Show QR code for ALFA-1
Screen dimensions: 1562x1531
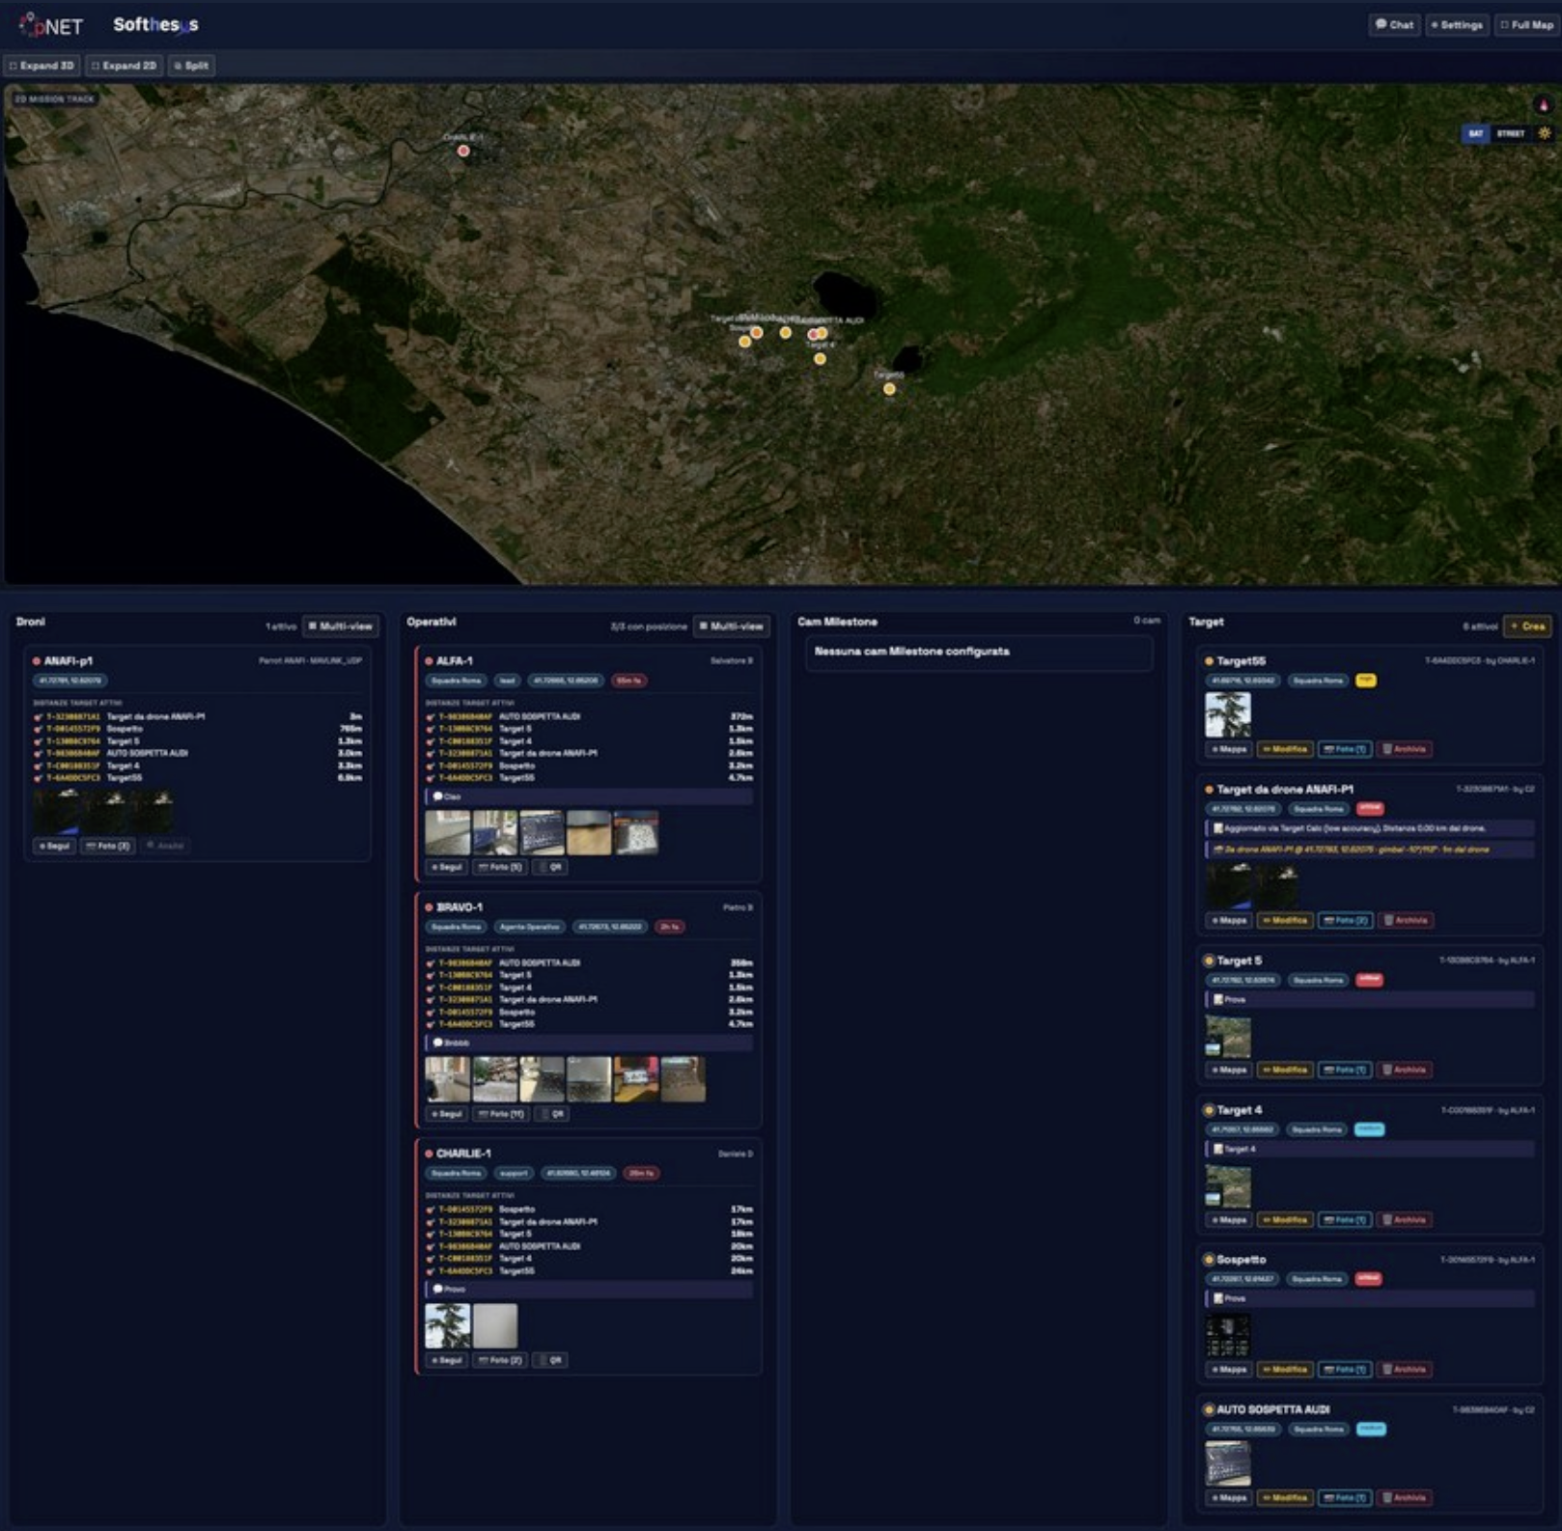point(550,867)
